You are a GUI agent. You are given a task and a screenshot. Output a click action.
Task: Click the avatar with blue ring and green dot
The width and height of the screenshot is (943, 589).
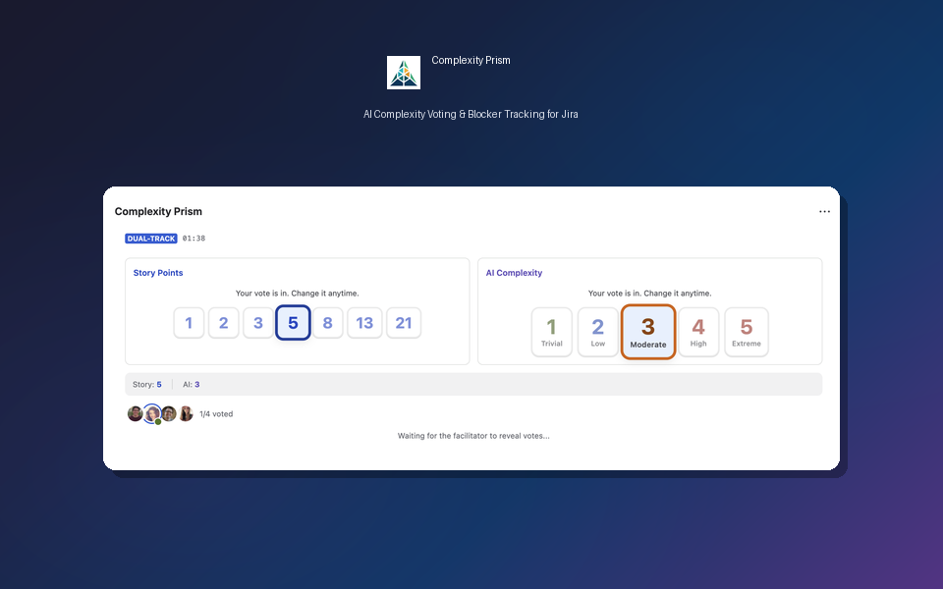[x=152, y=413]
